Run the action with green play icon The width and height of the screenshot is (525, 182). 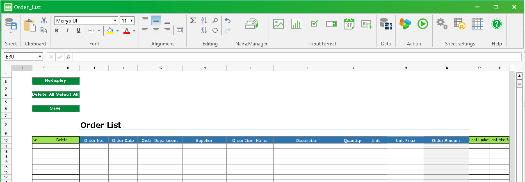[x=423, y=24]
